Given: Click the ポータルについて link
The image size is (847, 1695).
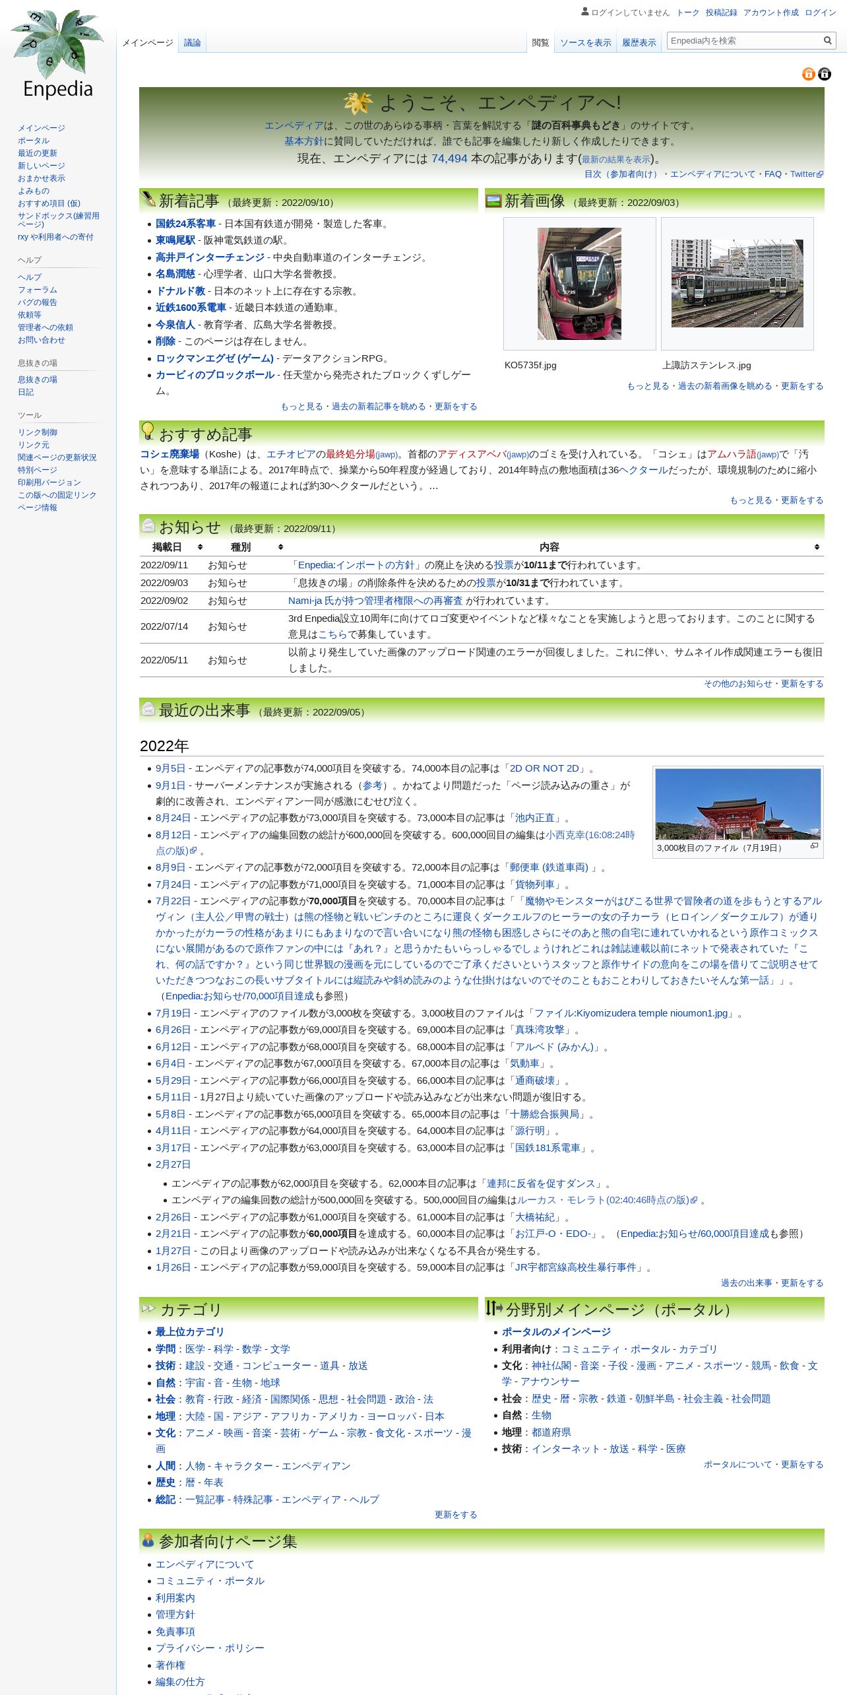Looking at the screenshot, I should (x=737, y=1465).
